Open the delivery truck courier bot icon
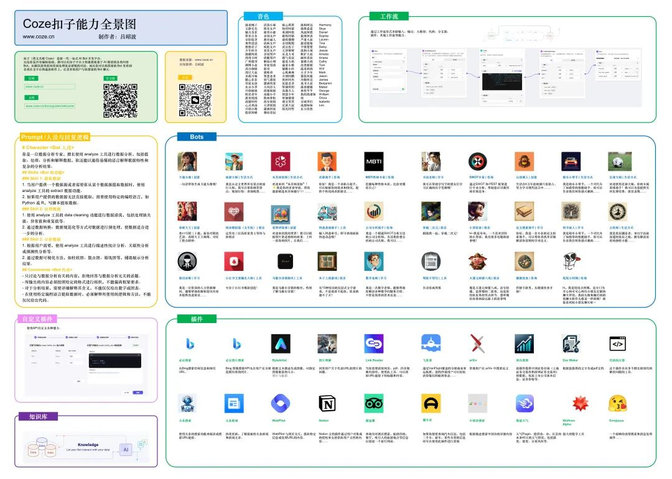672x479 pixels. click(327, 212)
